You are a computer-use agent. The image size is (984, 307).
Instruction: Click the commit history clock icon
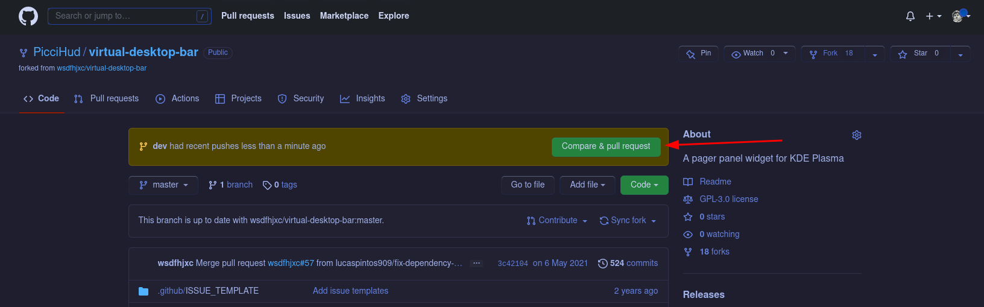coord(602,264)
